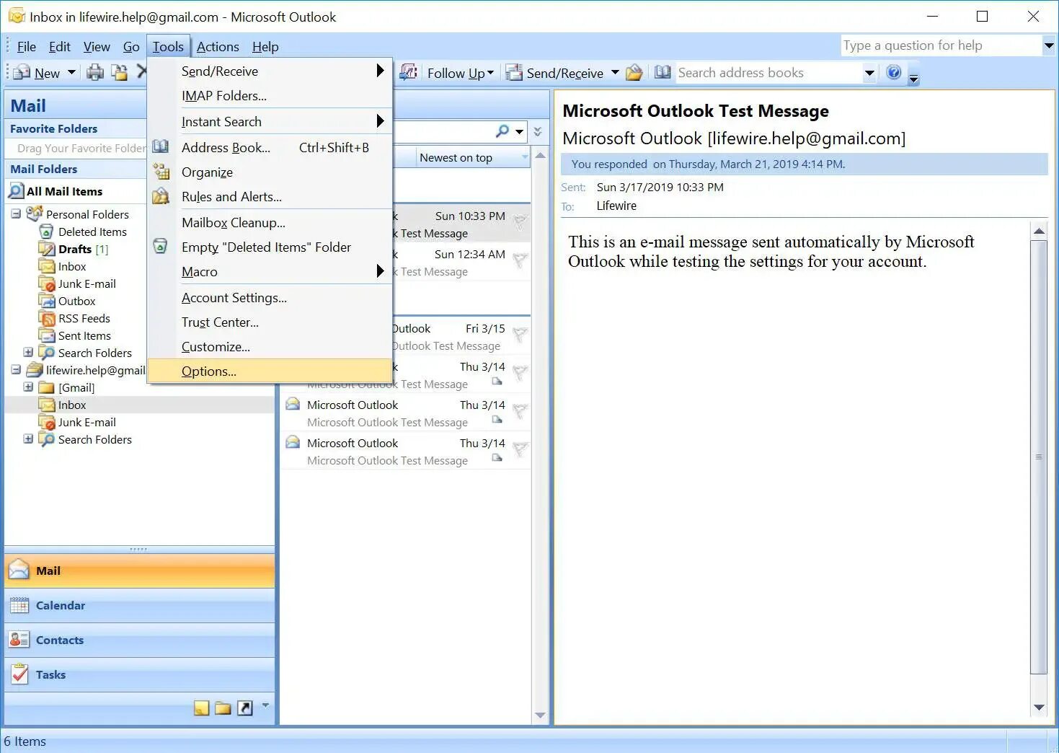Click the Tasks checkmark icon
The width and height of the screenshot is (1059, 753).
click(19, 674)
